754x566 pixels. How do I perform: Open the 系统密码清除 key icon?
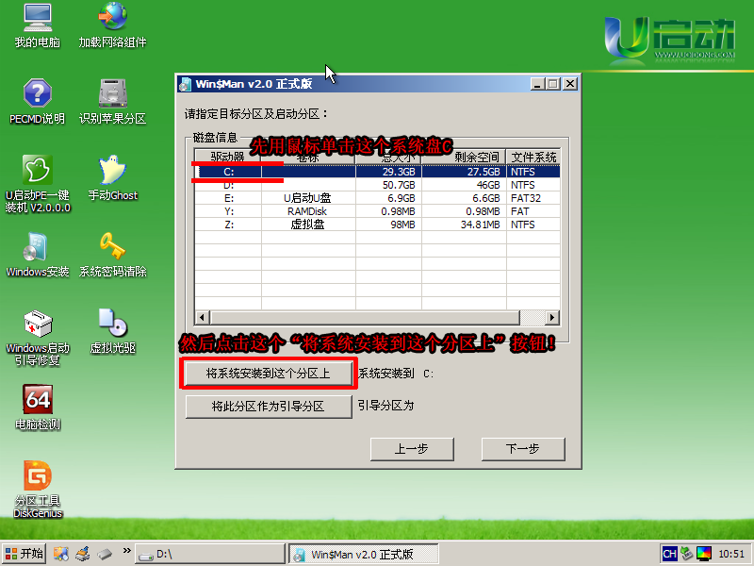pos(112,255)
